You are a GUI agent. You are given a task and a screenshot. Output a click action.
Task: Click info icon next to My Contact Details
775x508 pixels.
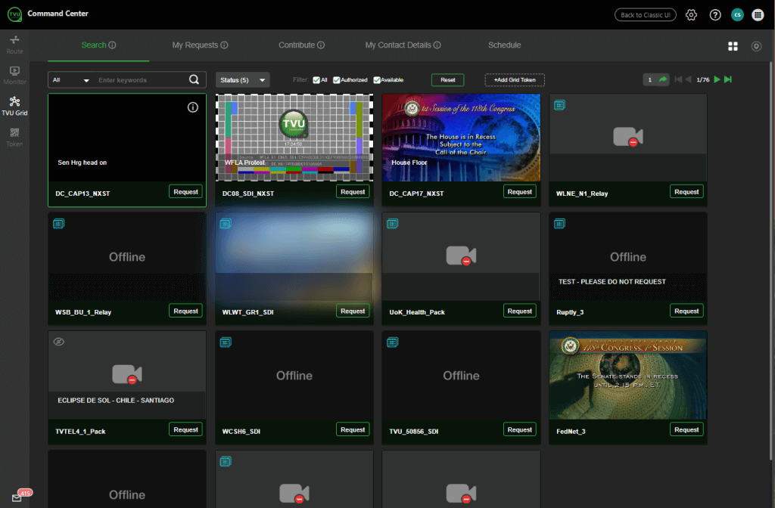pos(437,45)
